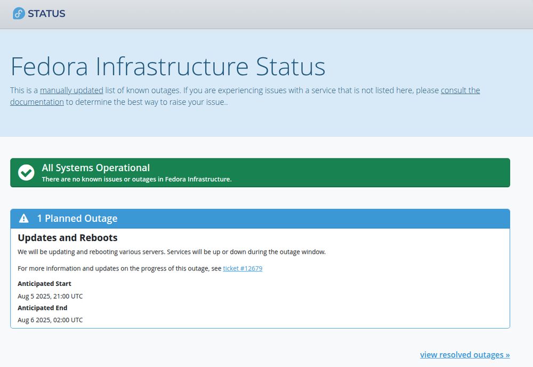Screen dimensions: 533x367
Task: Click the planned outage warning triangle icon
Action: click(24, 218)
